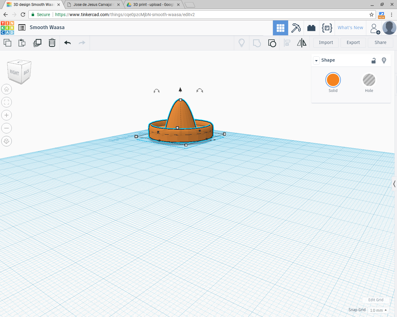Open the user profile avatar

click(389, 28)
